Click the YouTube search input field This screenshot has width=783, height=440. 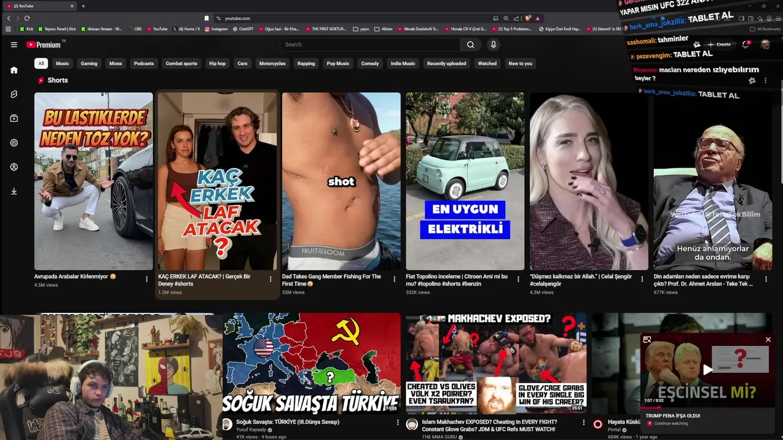(x=369, y=45)
